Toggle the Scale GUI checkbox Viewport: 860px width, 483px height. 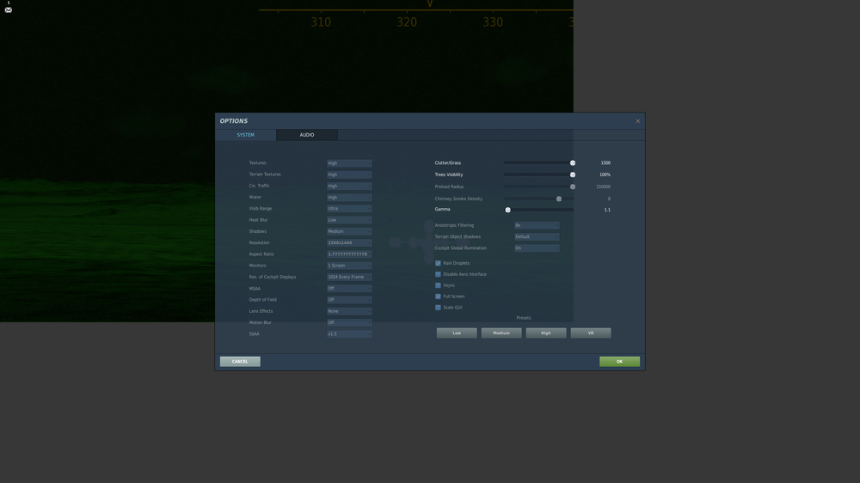[x=438, y=308]
